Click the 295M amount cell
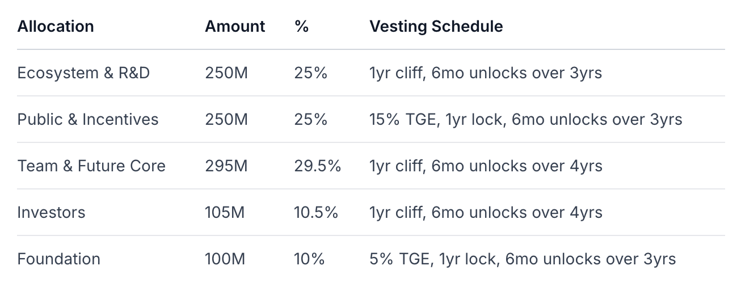The width and height of the screenshot is (741, 295). pos(226,166)
